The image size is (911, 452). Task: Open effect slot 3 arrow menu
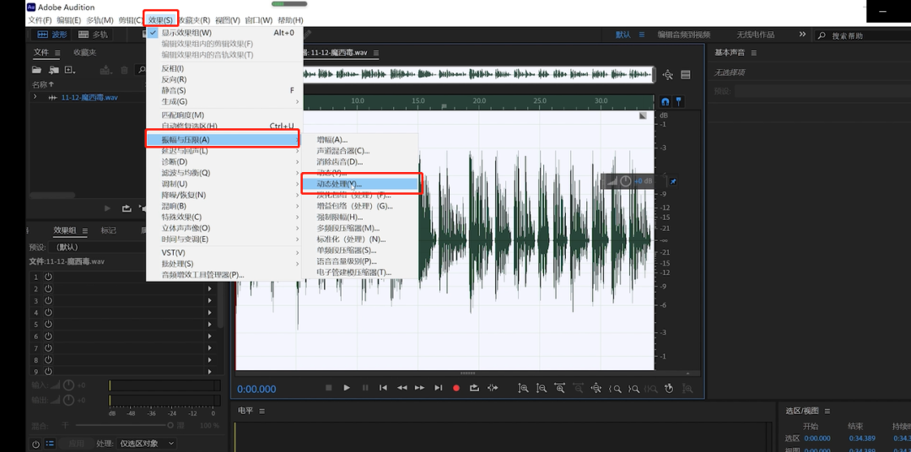coord(210,301)
